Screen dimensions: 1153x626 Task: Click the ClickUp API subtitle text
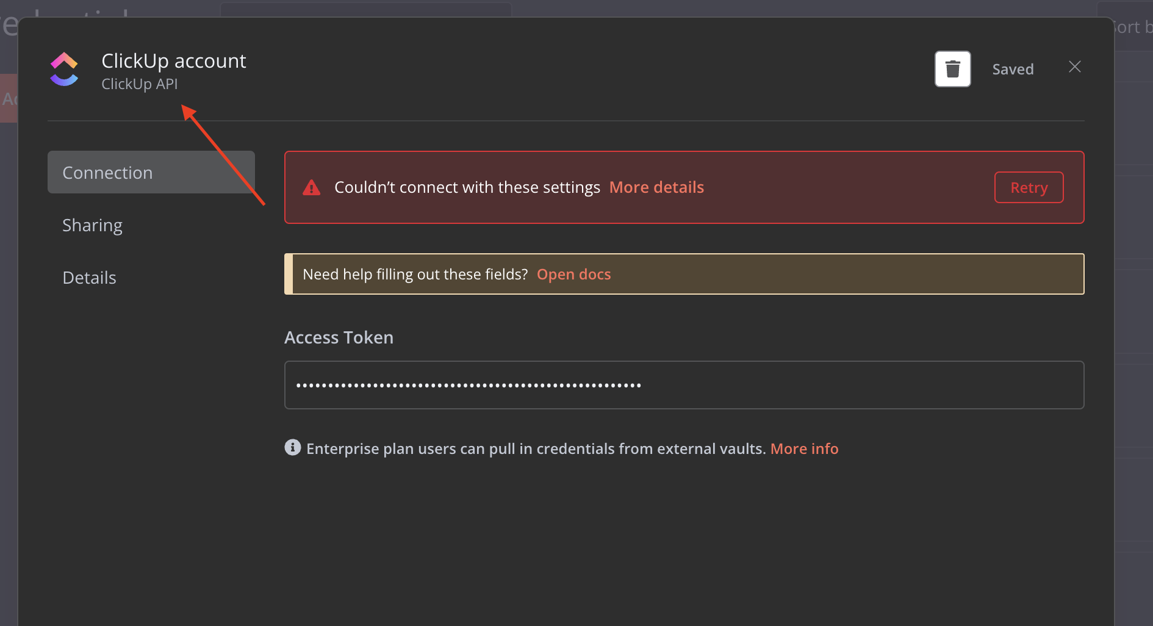click(140, 84)
